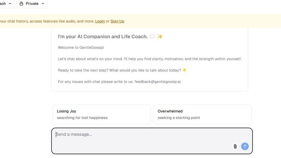Click 'searching for lost happiness' prompt subtitle
The width and height of the screenshot is (281, 158).
point(82,118)
